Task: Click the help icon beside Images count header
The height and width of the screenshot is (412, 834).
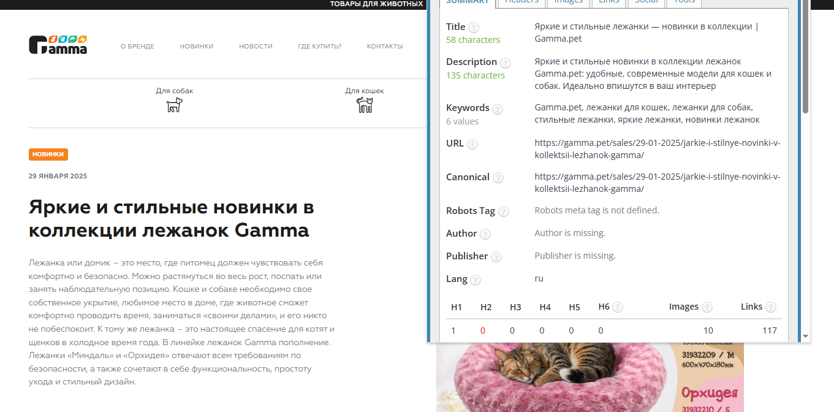Action: coord(707,307)
